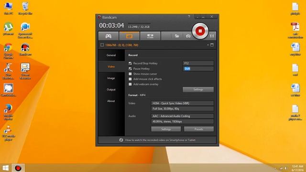Click the Format - MP4 heading

point(137,95)
